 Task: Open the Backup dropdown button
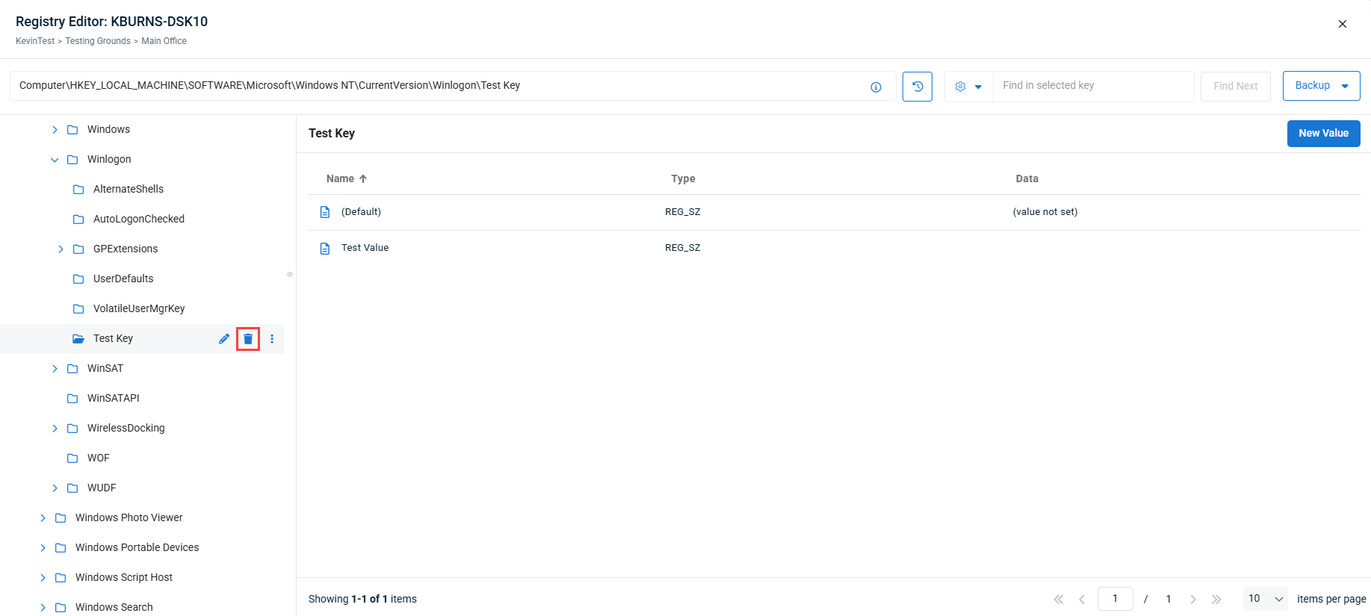pyautogui.click(x=1321, y=86)
